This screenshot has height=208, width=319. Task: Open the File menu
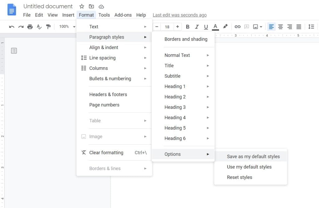tap(27, 15)
